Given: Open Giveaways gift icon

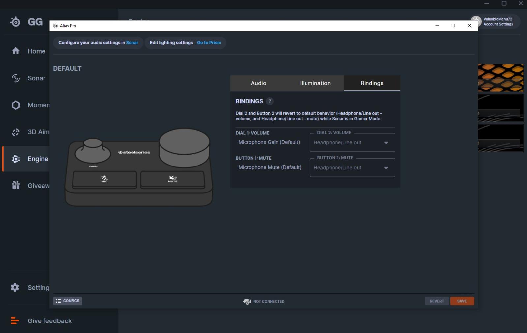Looking at the screenshot, I should 15,186.
